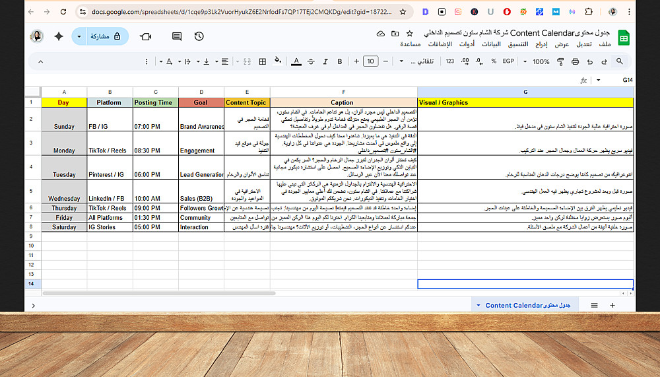Screen dimensions: 660x377
Task: Select the fill color paint bucket
Action: [278, 61]
